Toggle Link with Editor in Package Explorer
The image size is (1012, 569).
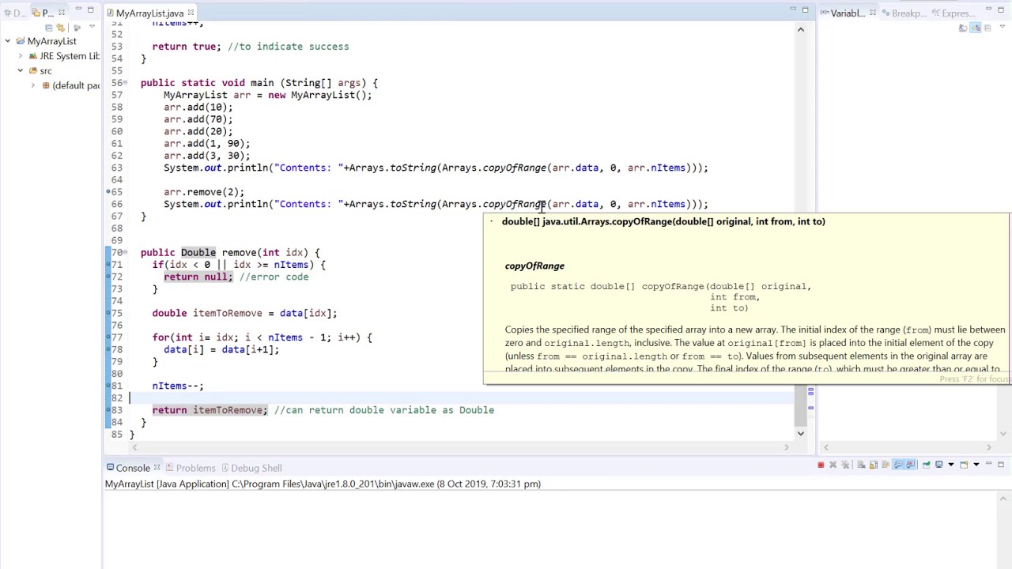60,28
